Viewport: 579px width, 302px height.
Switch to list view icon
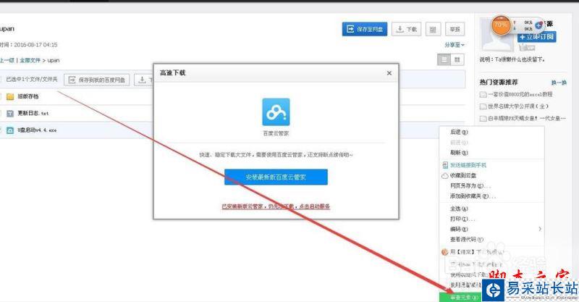pos(444,59)
